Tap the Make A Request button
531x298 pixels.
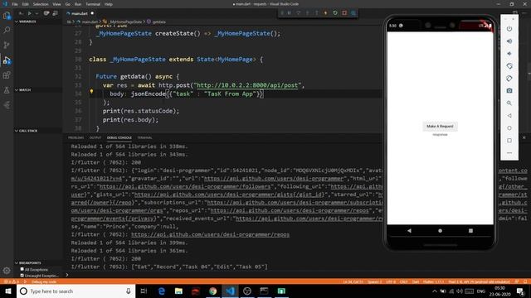[440, 126]
